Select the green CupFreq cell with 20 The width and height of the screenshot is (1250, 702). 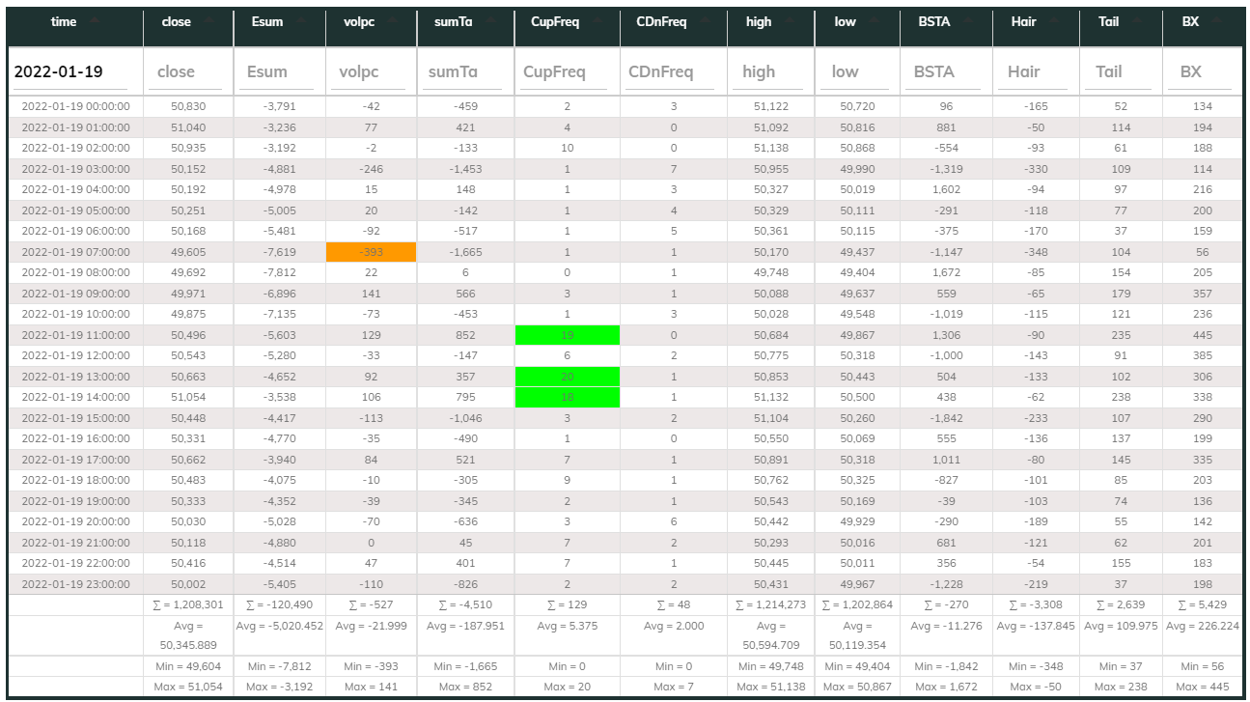click(568, 377)
